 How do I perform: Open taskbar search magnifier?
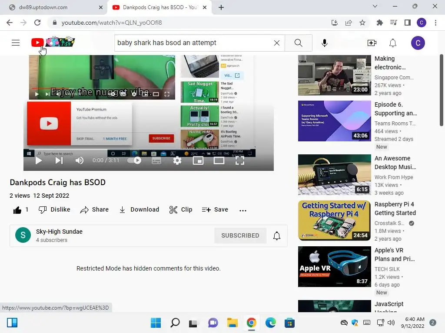(x=175, y=323)
